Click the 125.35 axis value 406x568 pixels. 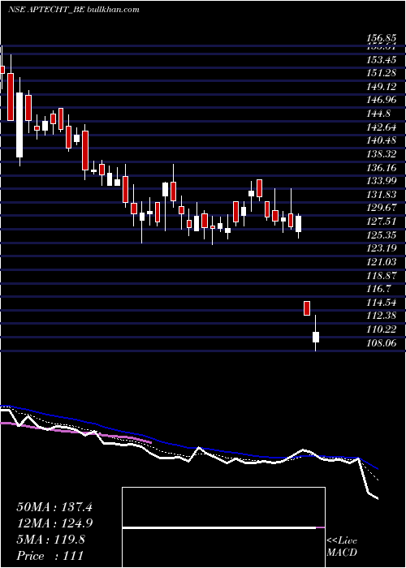381,235
